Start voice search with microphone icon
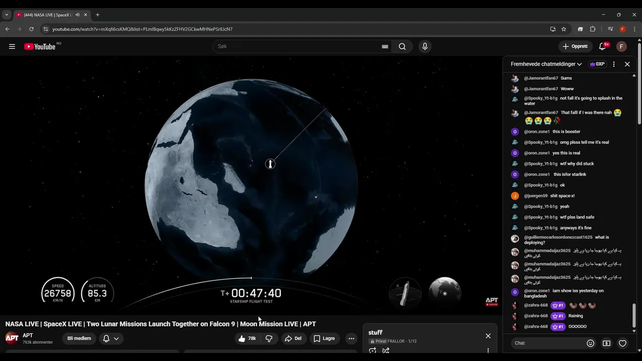 point(425,47)
